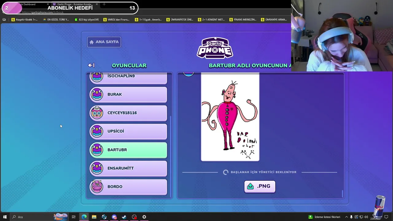The image size is (393, 221).
Task: Click BARTUBR's avatar icon
Action: tap(97, 150)
